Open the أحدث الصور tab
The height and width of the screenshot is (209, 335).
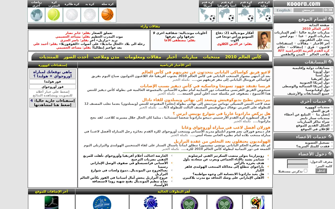[x=76, y=57]
